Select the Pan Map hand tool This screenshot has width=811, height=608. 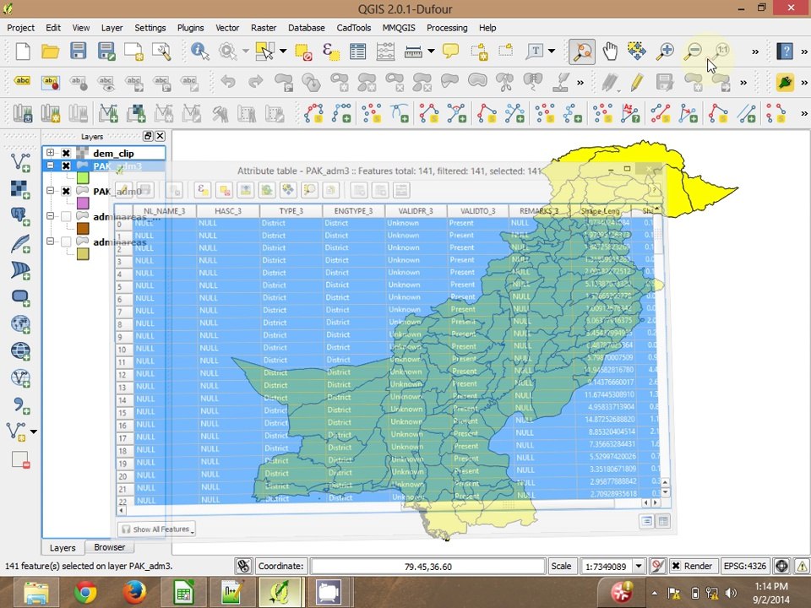pyautogui.click(x=610, y=52)
